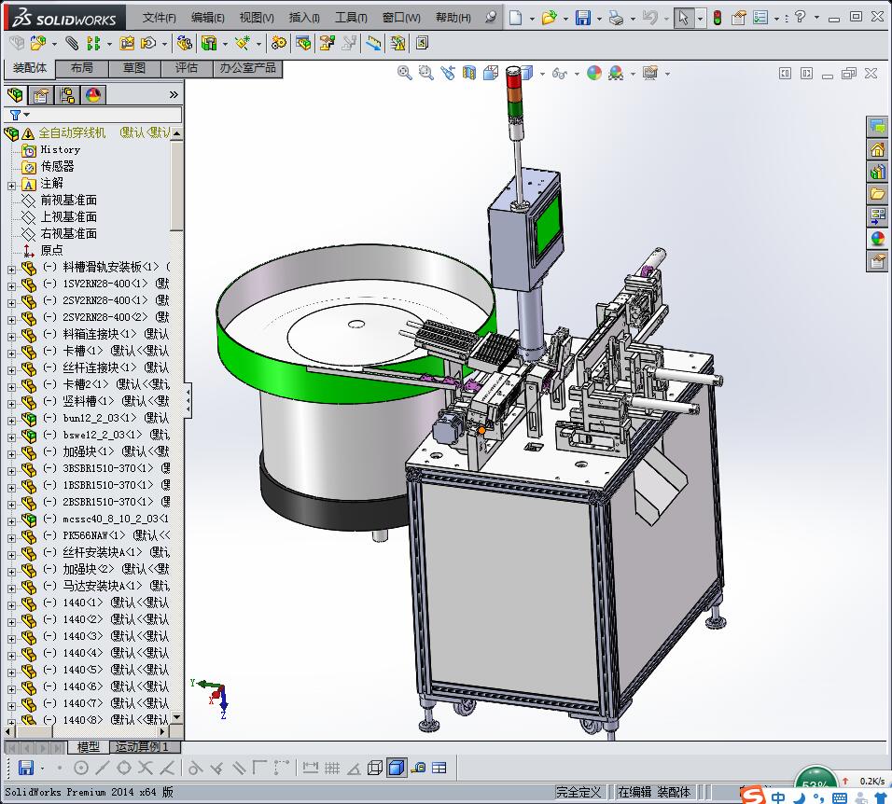This screenshot has height=804, width=892.
Task: Click the Reference Geometry icon
Action: 243,43
